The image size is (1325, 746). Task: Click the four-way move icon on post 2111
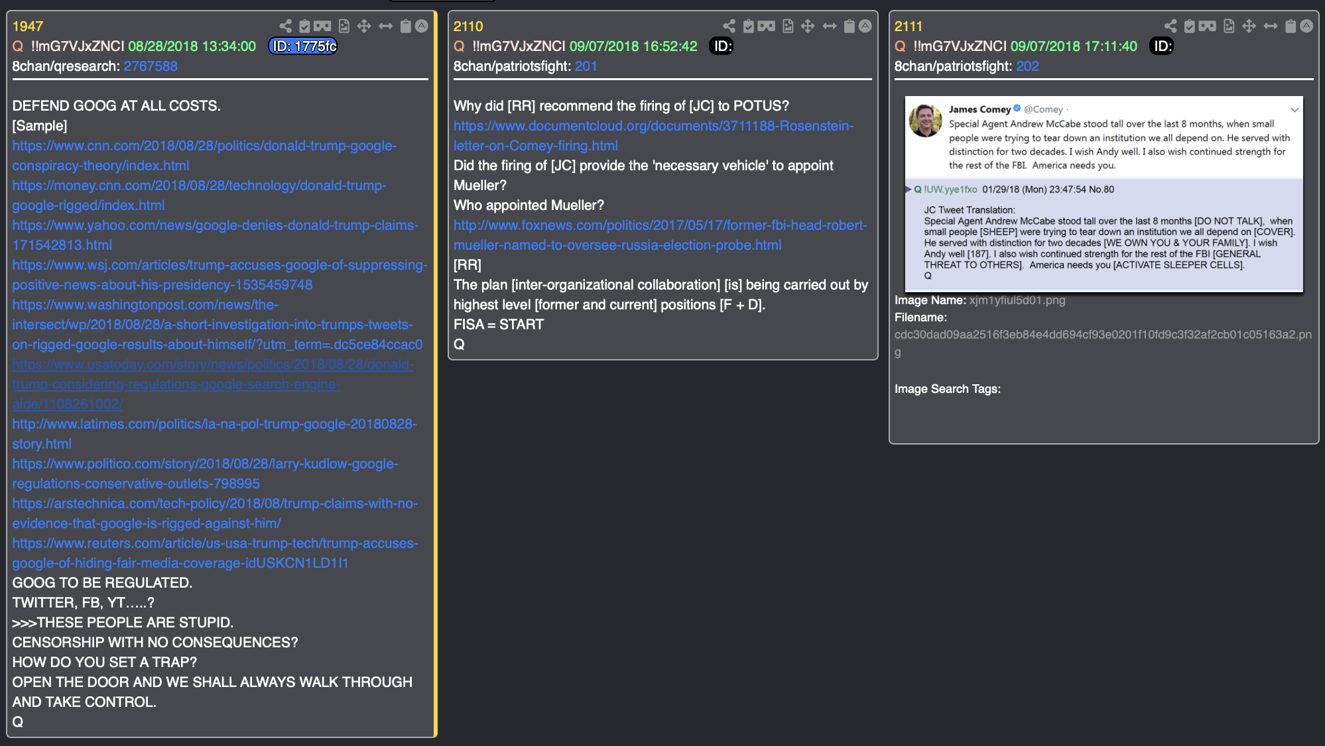click(1249, 26)
